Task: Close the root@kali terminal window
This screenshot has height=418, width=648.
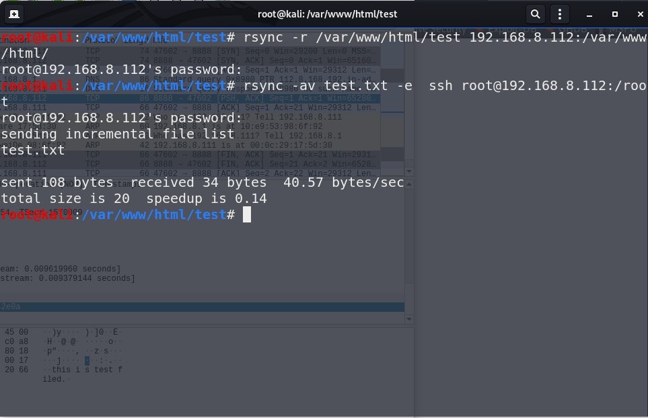Action: pyautogui.click(x=640, y=14)
